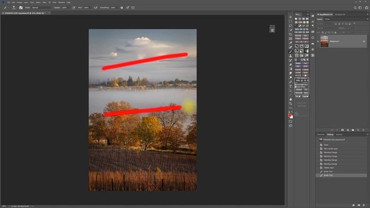370x208 pixels.
Task: Create a new group folder icon
Action: pyautogui.click(x=353, y=130)
